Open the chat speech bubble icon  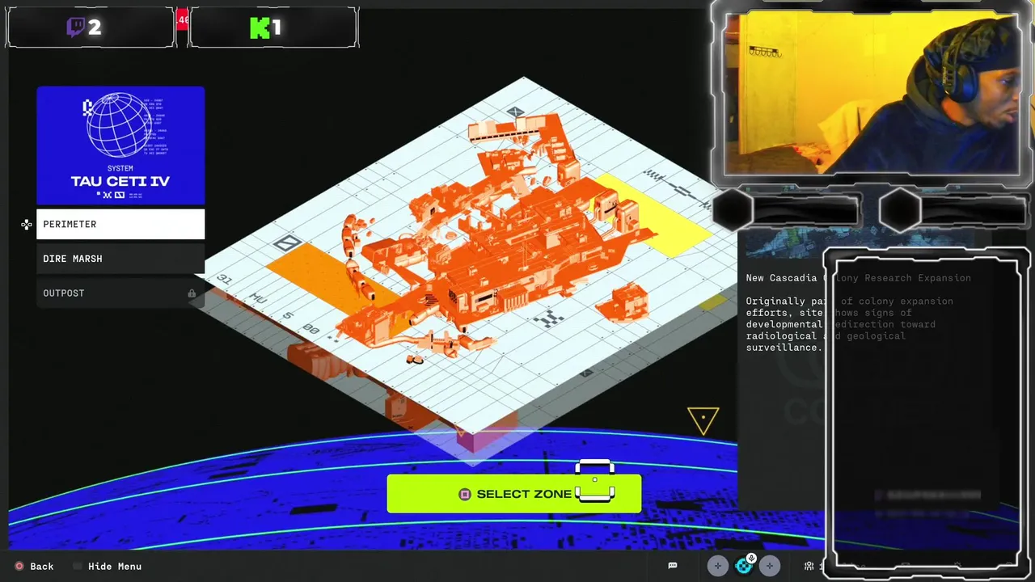(673, 566)
